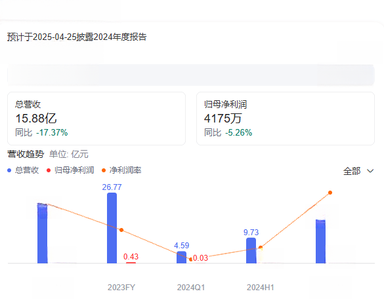
Task: Select the 2023FY axis label
Action: pyautogui.click(x=121, y=288)
